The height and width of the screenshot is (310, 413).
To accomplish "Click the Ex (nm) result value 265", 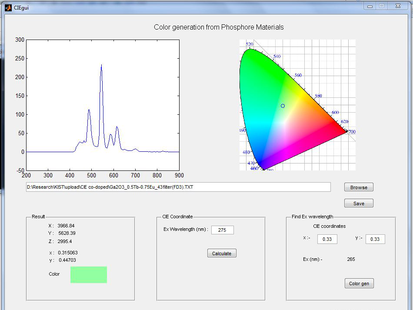I will click(x=351, y=259).
